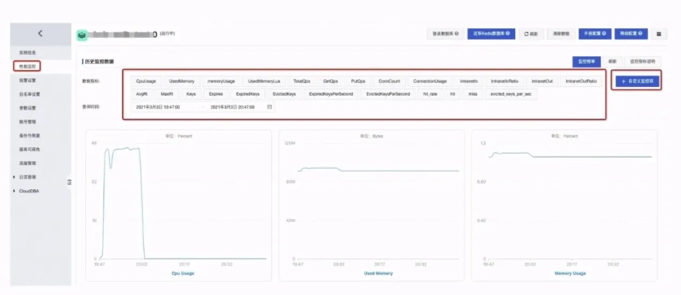Viewport: 681px width, 295px height.
Task: Open 参数设置 in the sidebar
Action: pos(27,108)
